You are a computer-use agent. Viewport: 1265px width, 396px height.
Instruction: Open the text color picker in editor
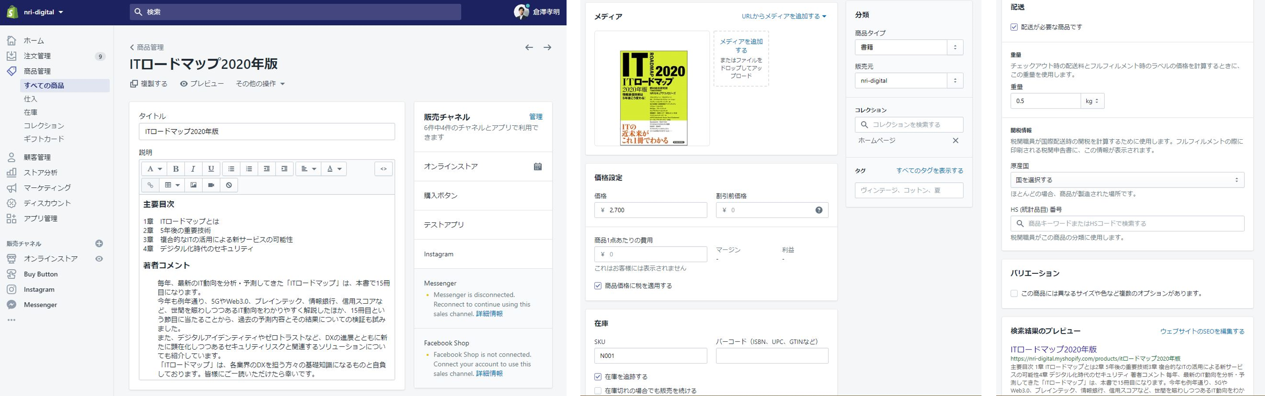(x=334, y=169)
